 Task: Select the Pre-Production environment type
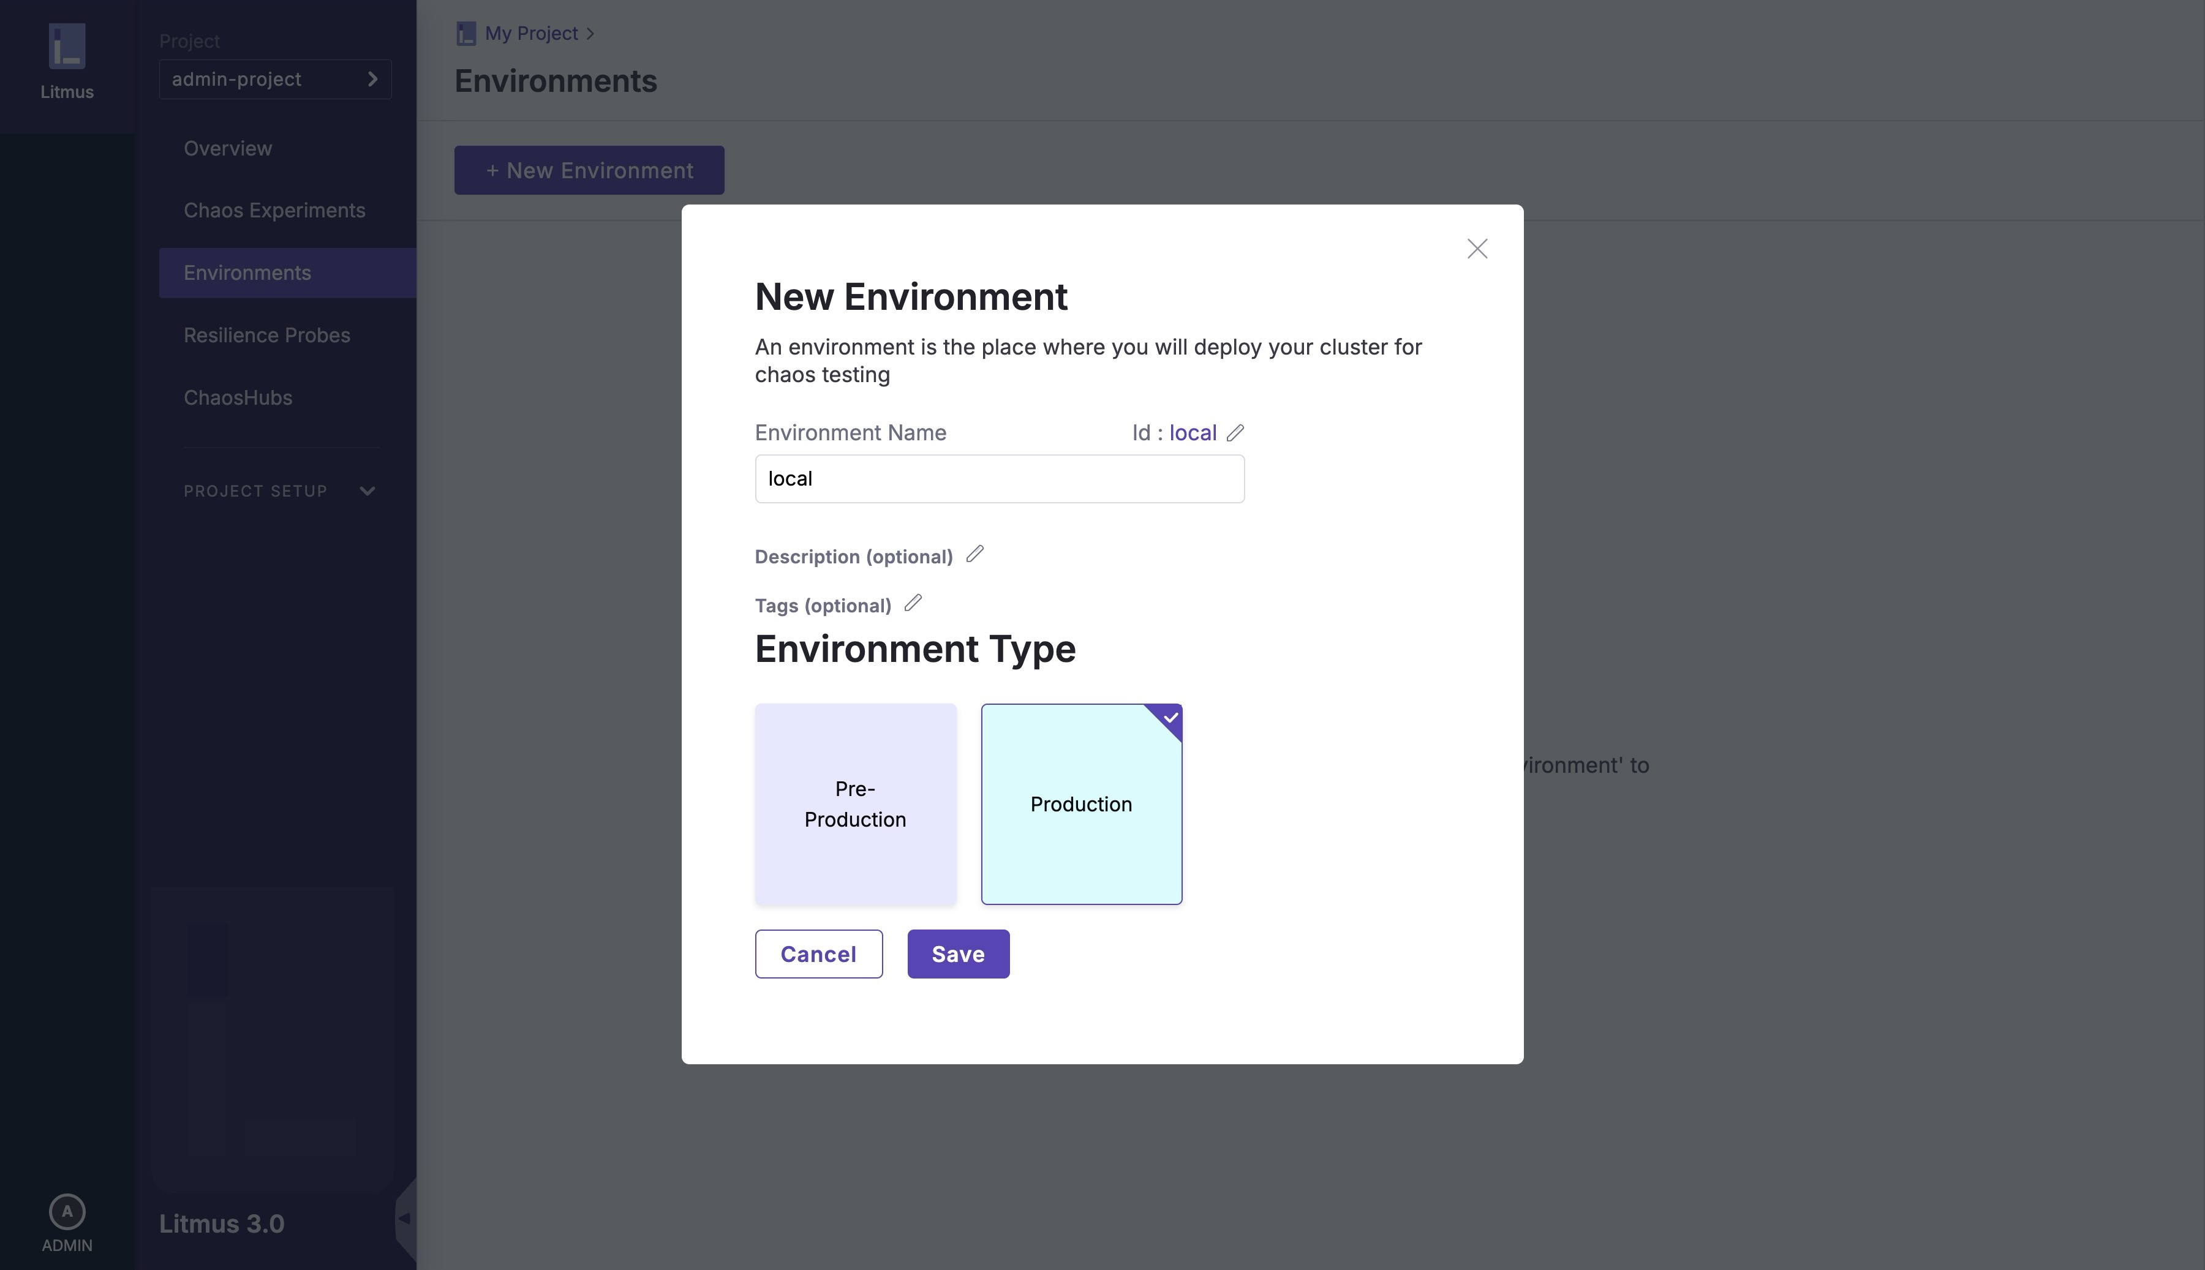point(855,803)
